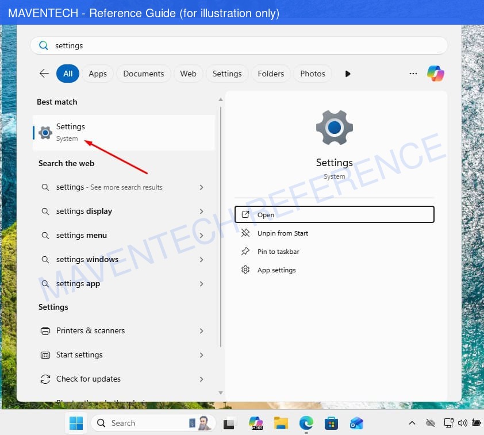Open Task View in taskbar
484x435 pixels.
[x=229, y=424]
